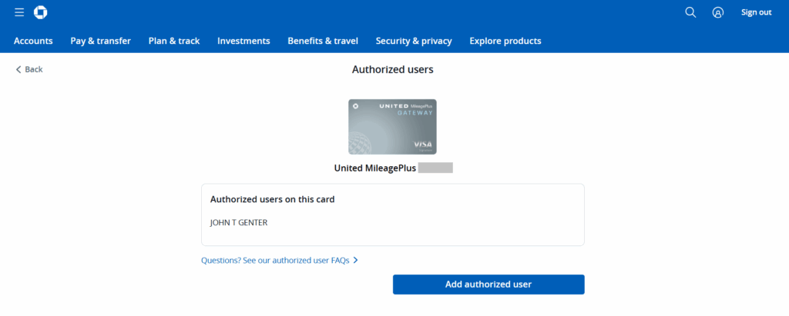Open the Benefits & travel menu

[x=323, y=42]
